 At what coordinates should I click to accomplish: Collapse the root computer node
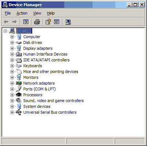(x=5, y=31)
